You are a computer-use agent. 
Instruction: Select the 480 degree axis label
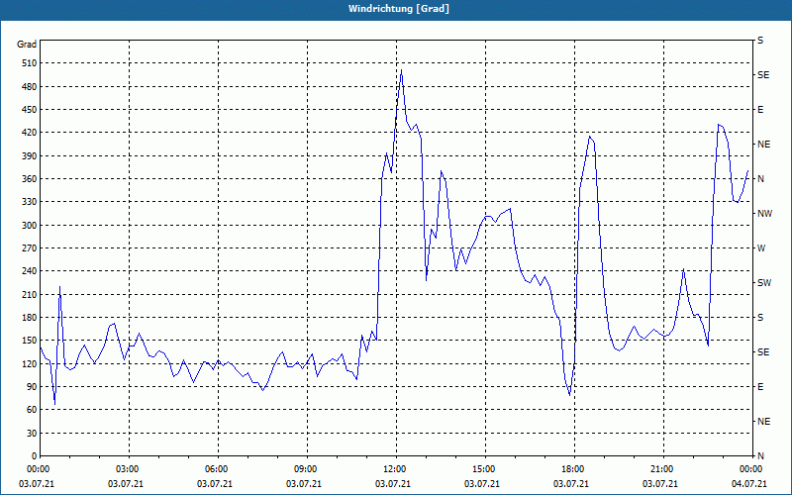pos(30,86)
